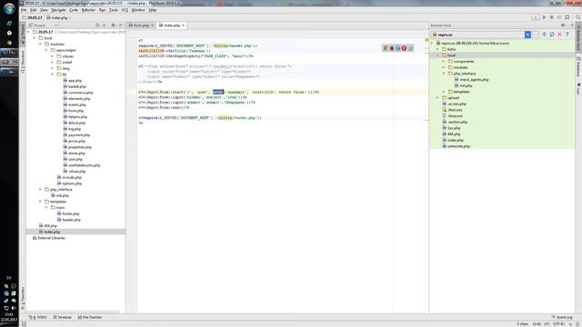The image size is (582, 327).
Task: Expand the components folder on remote host
Action: [x=444, y=61]
